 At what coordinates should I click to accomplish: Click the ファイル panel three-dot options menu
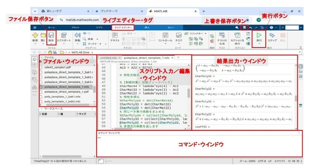[x=92, y=57]
